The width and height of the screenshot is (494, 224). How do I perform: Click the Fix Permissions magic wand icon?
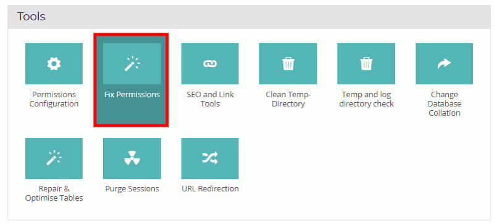tap(132, 64)
